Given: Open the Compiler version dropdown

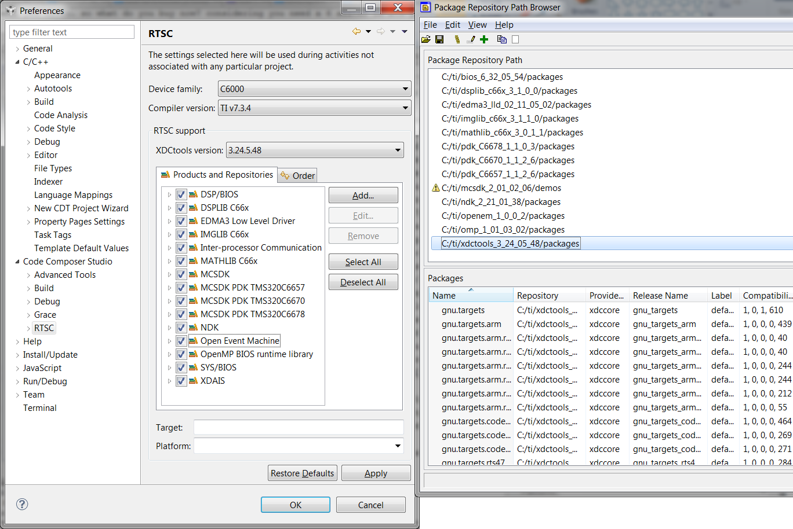Looking at the screenshot, I should point(315,108).
